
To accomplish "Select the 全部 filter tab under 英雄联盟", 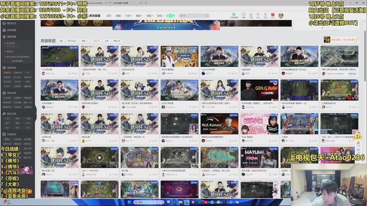I will tap(61, 41).
